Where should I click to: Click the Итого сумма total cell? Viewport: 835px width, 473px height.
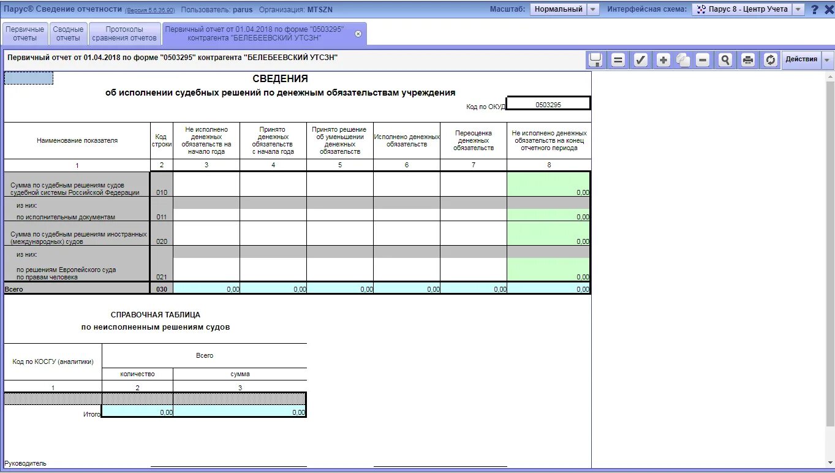click(x=240, y=412)
